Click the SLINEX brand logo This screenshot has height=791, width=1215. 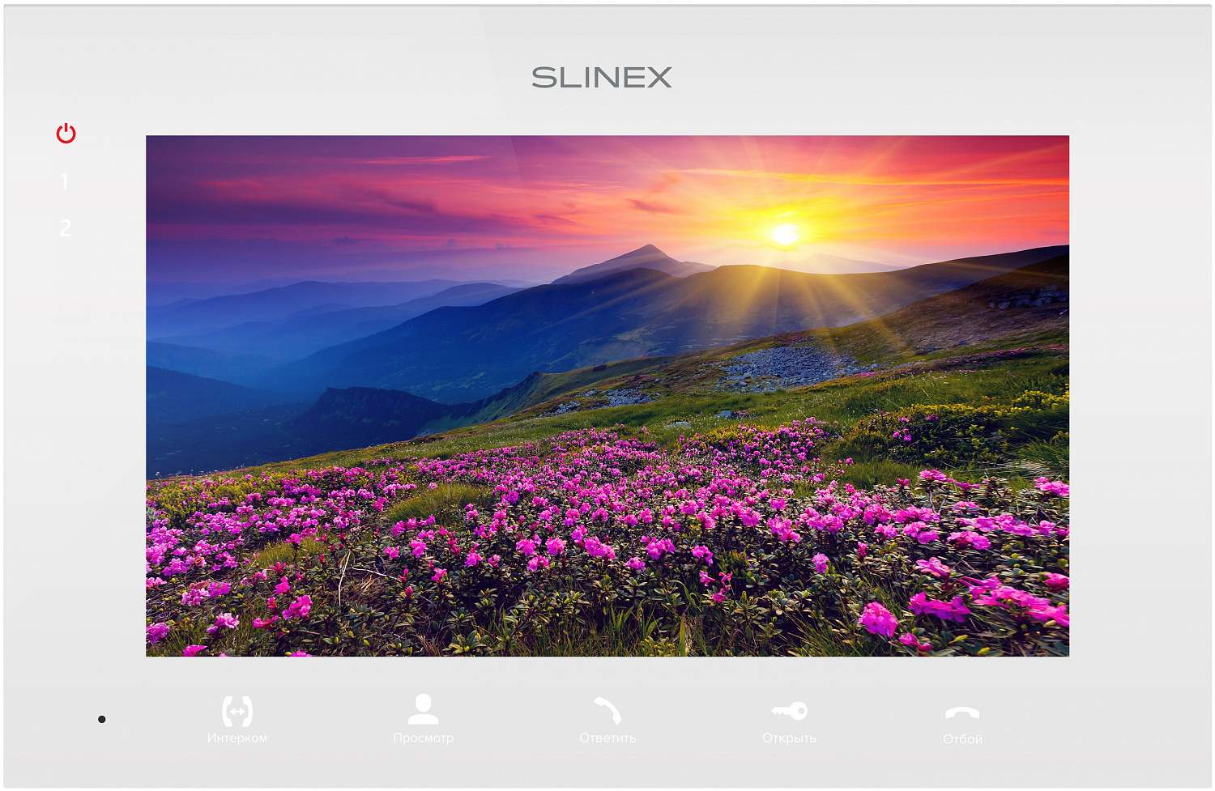(602, 78)
